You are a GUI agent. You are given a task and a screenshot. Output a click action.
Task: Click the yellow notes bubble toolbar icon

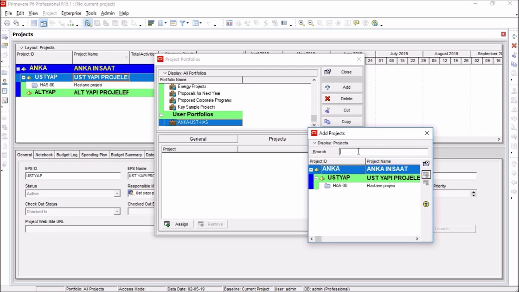pos(356,24)
